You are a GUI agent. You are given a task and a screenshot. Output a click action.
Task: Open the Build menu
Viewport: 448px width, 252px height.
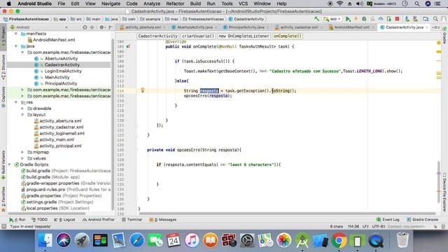(195, 3)
